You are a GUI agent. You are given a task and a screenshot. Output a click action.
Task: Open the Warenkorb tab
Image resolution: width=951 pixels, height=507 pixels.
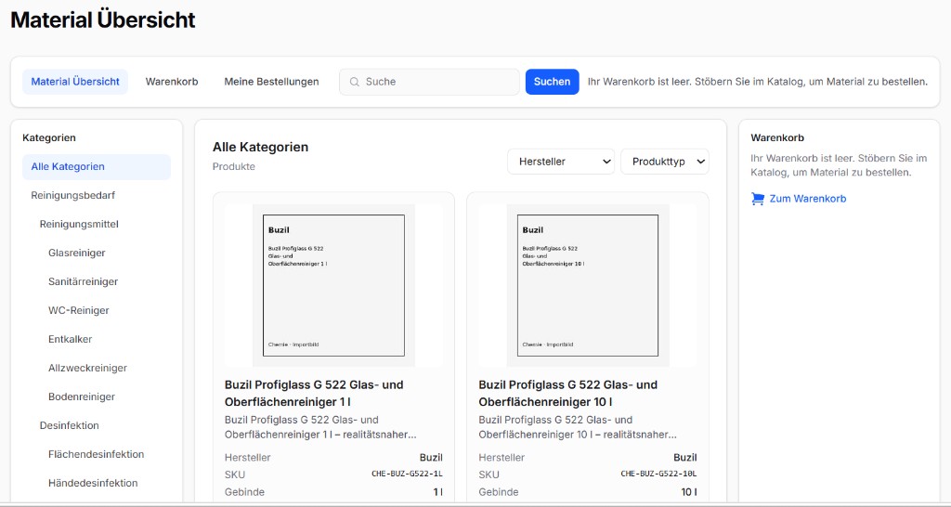(x=172, y=82)
